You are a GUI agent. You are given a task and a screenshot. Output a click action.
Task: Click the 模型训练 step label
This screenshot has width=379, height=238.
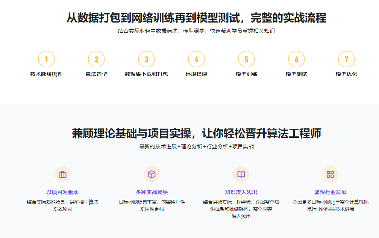tap(246, 74)
